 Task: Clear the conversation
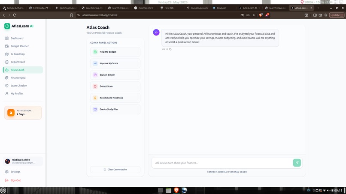click(115, 170)
